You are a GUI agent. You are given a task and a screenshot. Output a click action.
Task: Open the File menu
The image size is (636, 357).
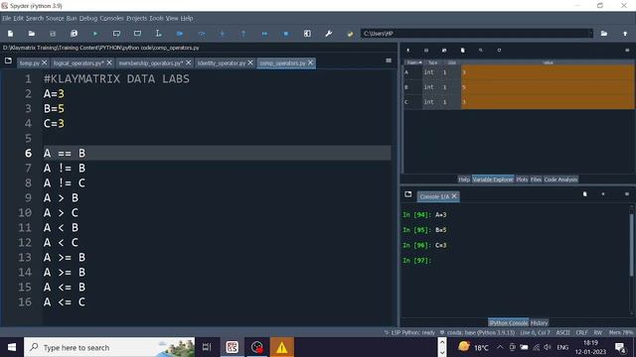click(7, 18)
